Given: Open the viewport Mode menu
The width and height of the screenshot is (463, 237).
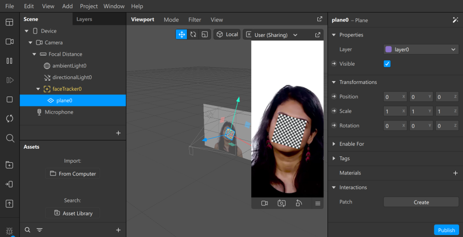Looking at the screenshot, I should pyautogui.click(x=171, y=20).
